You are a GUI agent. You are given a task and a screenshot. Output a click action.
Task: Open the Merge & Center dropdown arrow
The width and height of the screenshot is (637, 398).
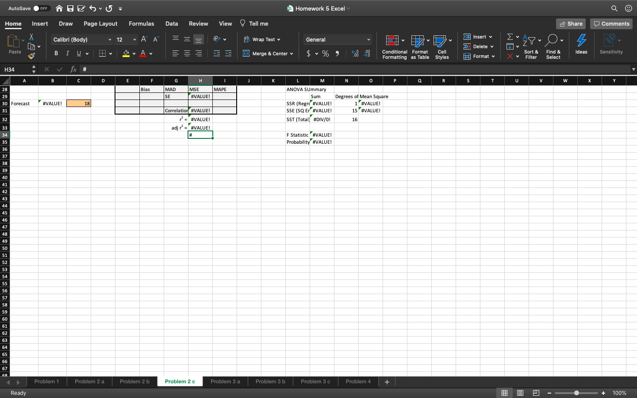(x=292, y=54)
